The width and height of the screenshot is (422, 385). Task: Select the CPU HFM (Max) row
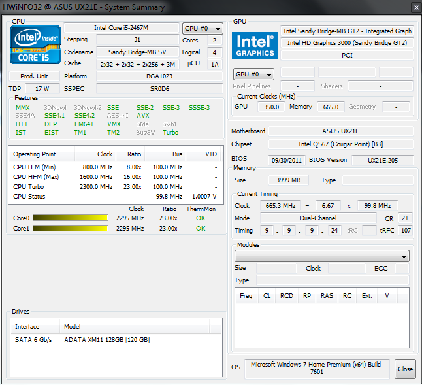(116, 177)
